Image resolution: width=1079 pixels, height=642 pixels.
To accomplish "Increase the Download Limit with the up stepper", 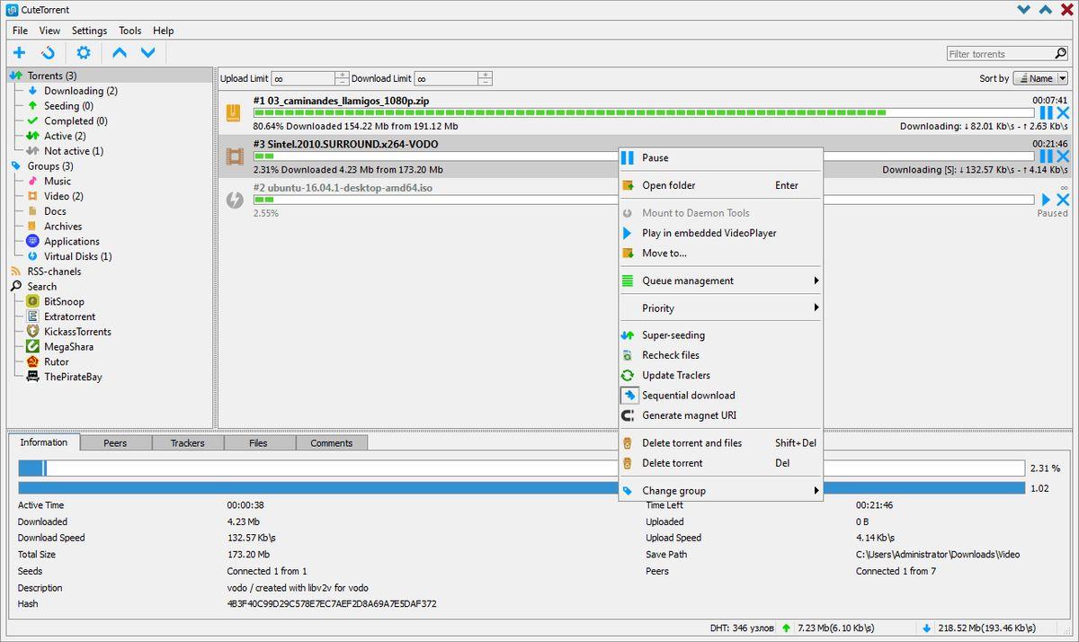I will [486, 75].
